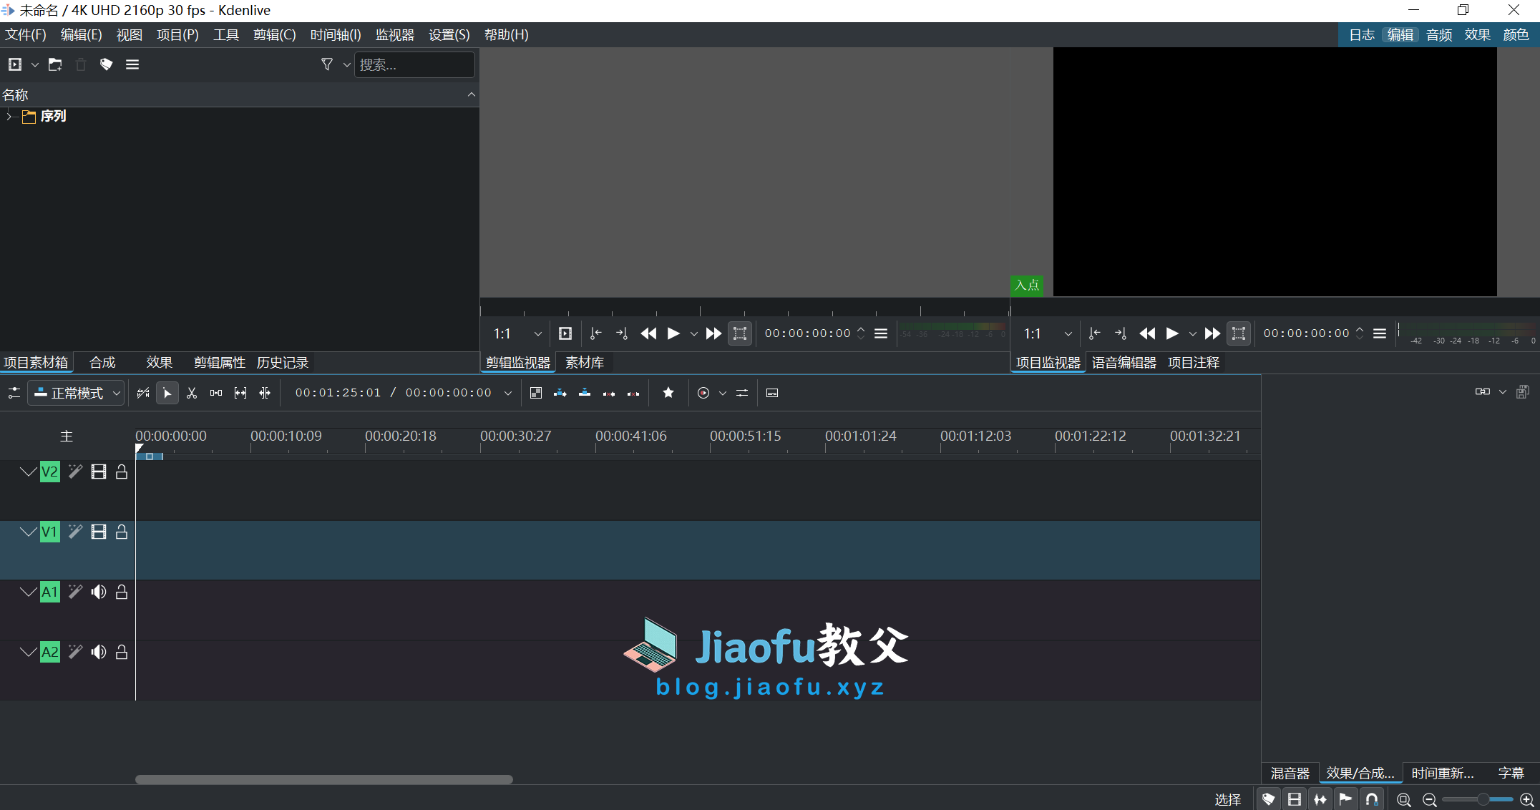Image resolution: width=1540 pixels, height=810 pixels.
Task: Select target track label V1
Action: 49,532
